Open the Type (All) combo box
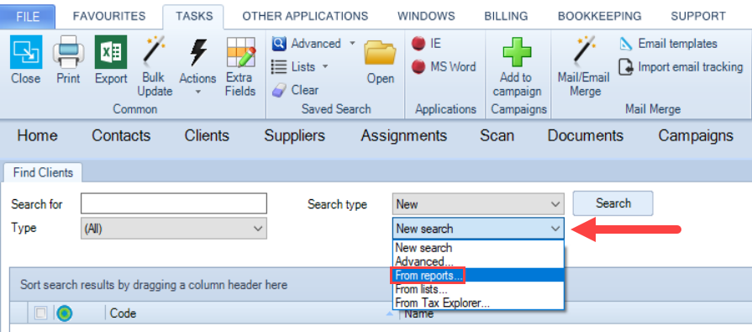The width and height of the screenshot is (752, 332). [174, 229]
